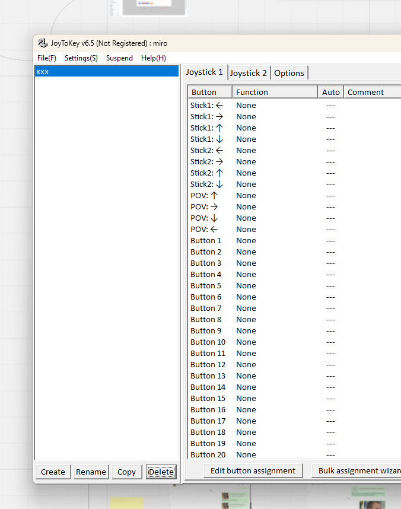This screenshot has height=509, width=401.
Task: Select the Button 20 row
Action: (294, 454)
